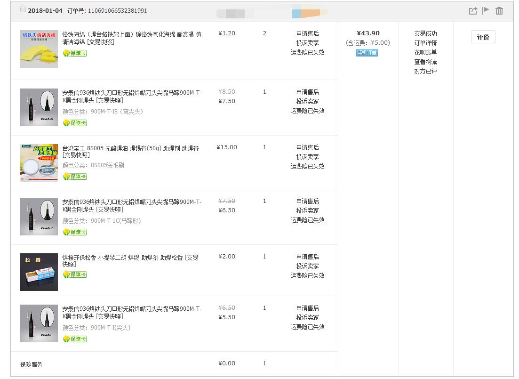The height and width of the screenshot is (379, 519).
Task: Open the 烙铁海绵 除烙铁氧化海绵 product title
Action: [x=132, y=38]
